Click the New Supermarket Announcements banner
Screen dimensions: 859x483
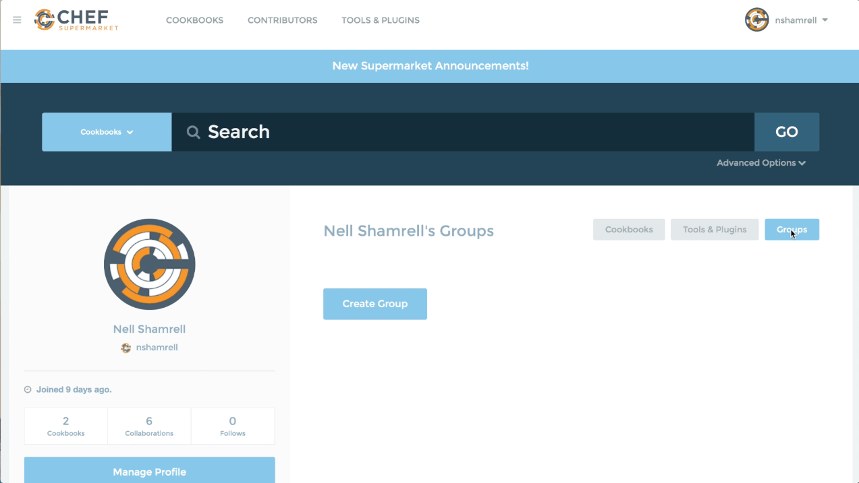tap(430, 66)
